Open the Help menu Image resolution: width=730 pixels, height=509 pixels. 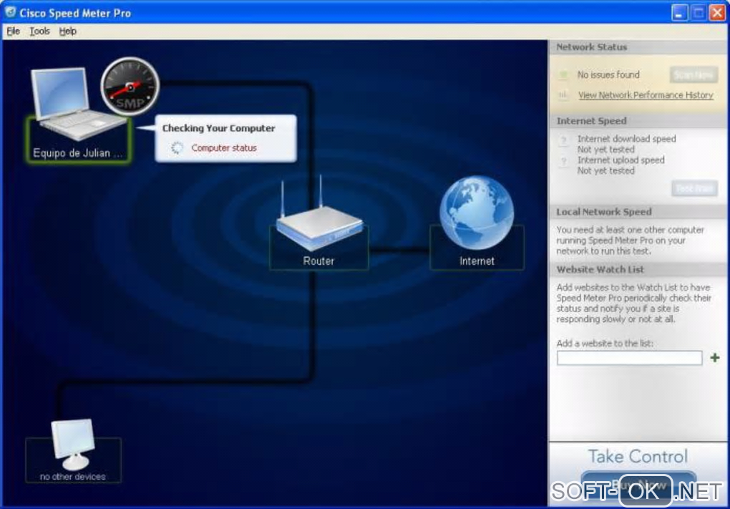[x=67, y=31]
